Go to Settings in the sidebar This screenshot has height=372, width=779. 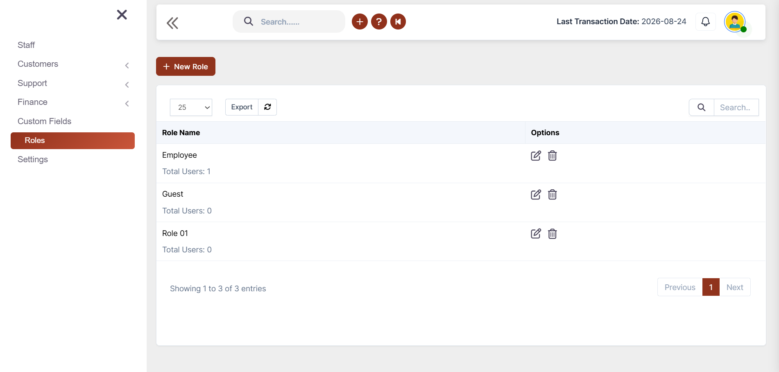(33, 159)
